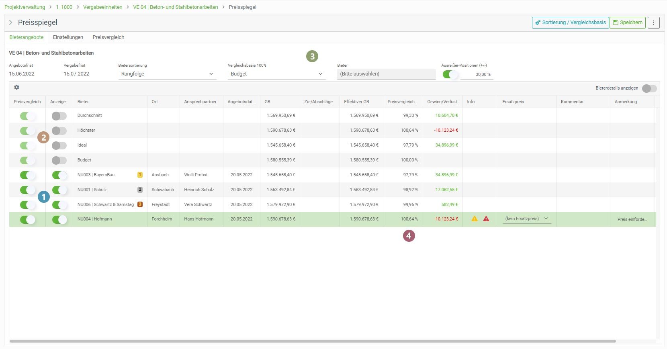Toggle Preisvergleich switch for NU004 Hofmann
667x349 pixels.
[27, 219]
